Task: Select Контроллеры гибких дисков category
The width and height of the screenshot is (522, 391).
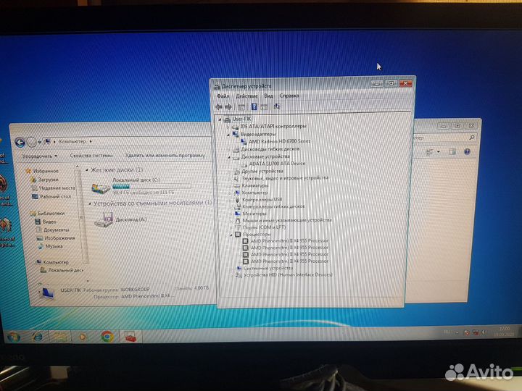Action: (x=273, y=206)
